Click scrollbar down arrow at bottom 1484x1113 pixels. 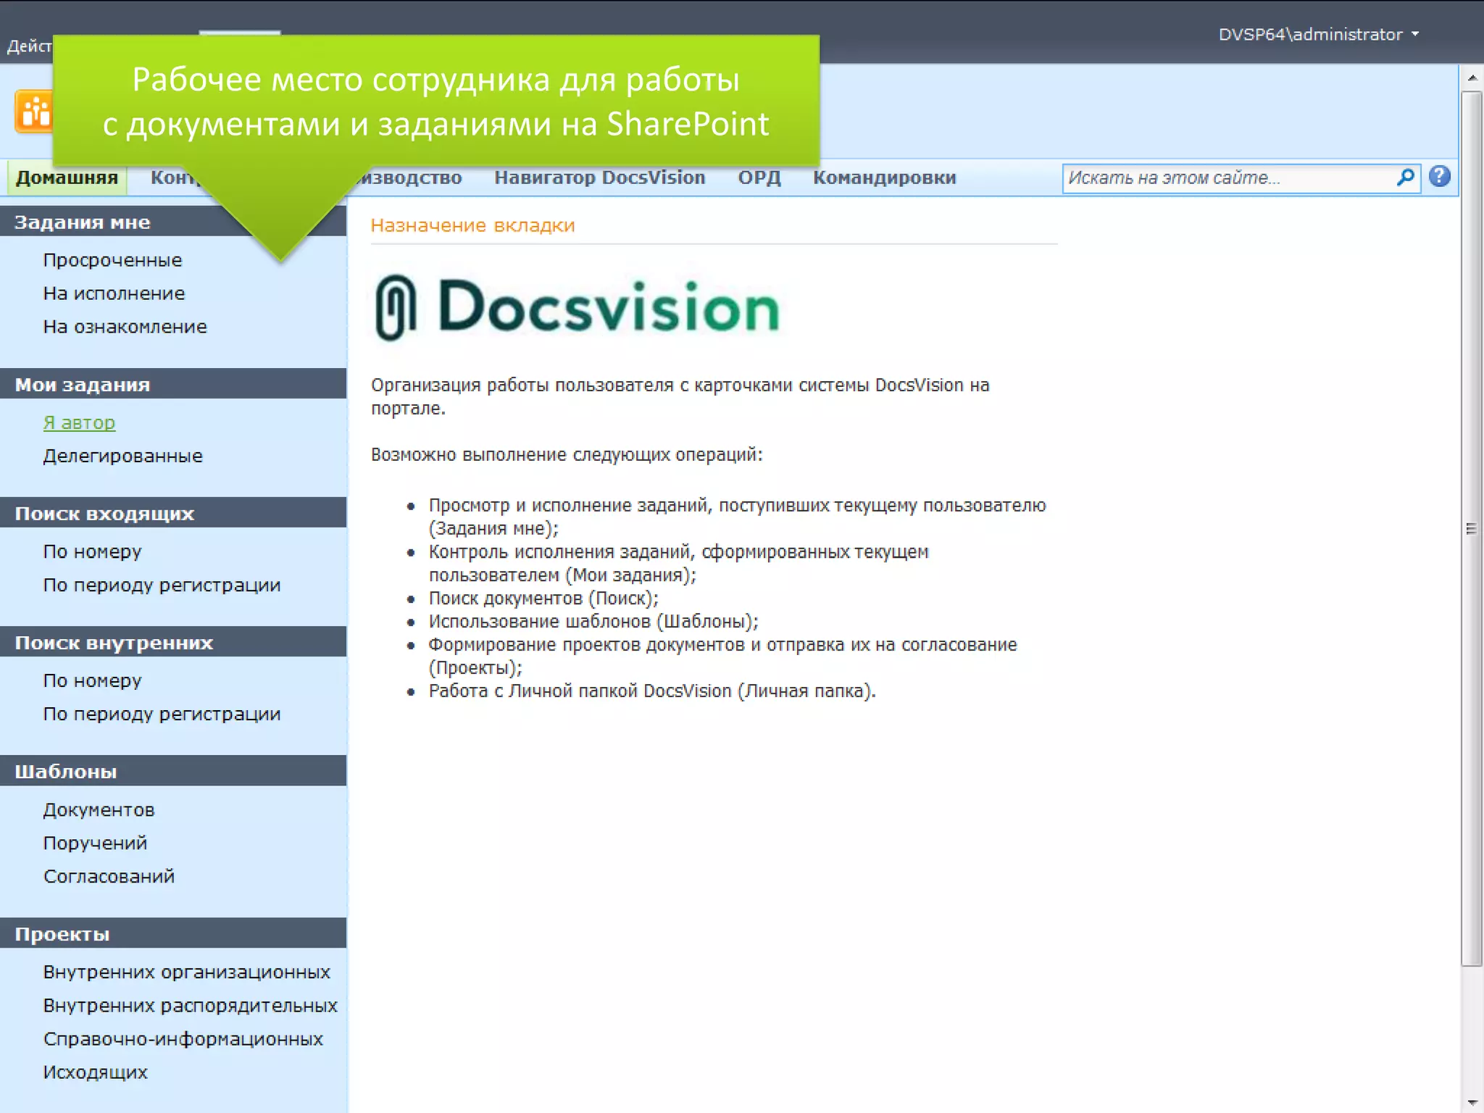click(1472, 1103)
